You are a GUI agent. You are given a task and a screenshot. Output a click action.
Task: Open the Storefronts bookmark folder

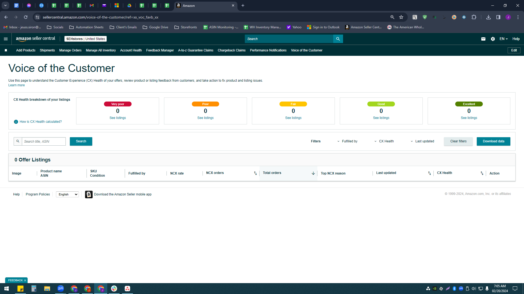click(186, 27)
